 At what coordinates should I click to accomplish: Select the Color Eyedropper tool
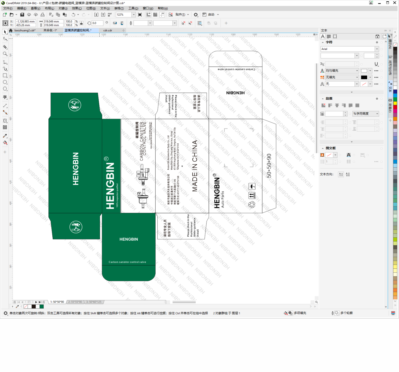pos(5,136)
